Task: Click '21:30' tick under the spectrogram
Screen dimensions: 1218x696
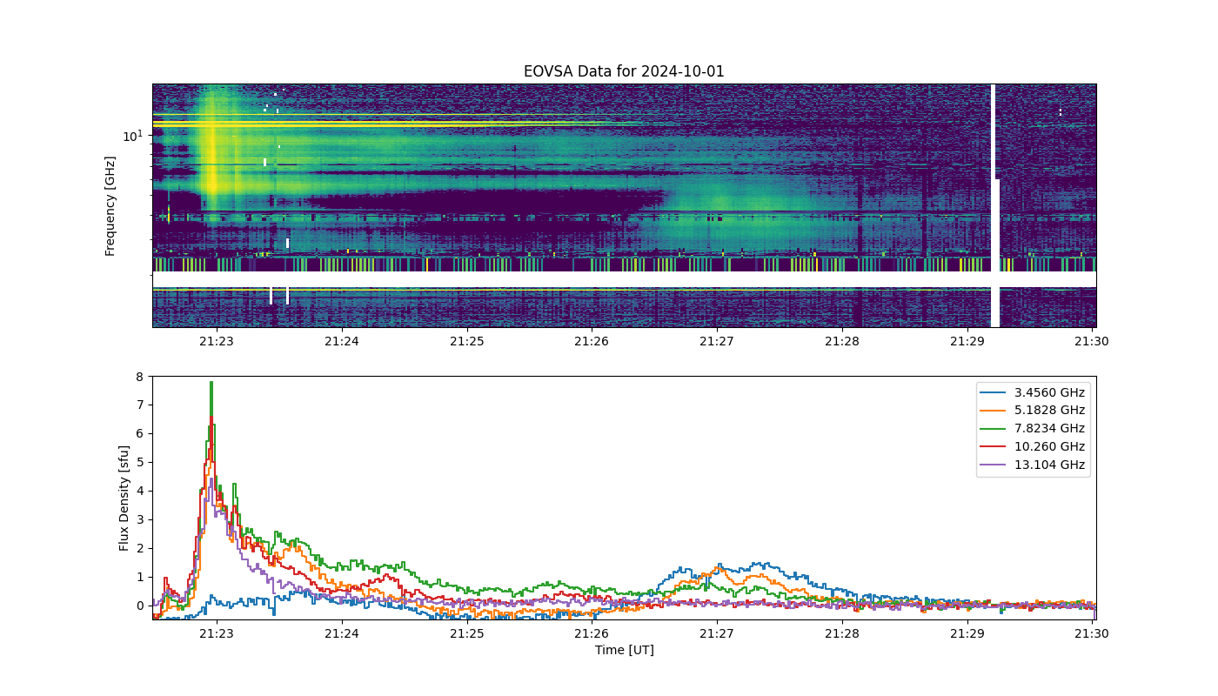Action: (1091, 342)
